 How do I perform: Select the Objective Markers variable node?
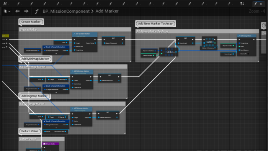coord(149,51)
